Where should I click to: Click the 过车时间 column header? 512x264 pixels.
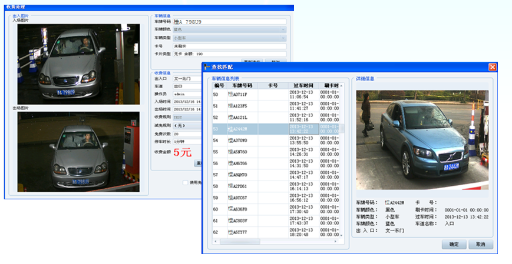pos(303,85)
